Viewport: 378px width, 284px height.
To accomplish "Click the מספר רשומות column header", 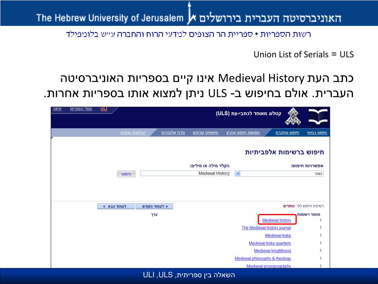I will pos(308,214).
